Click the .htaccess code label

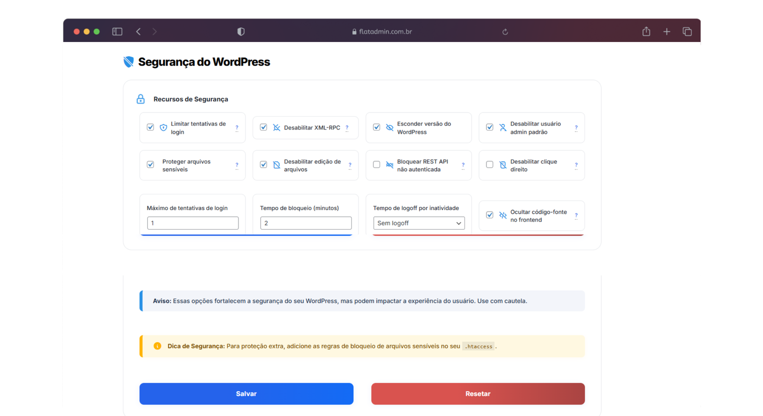coord(478,346)
